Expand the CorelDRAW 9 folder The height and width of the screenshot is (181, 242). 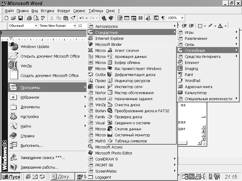[x=132, y=159]
